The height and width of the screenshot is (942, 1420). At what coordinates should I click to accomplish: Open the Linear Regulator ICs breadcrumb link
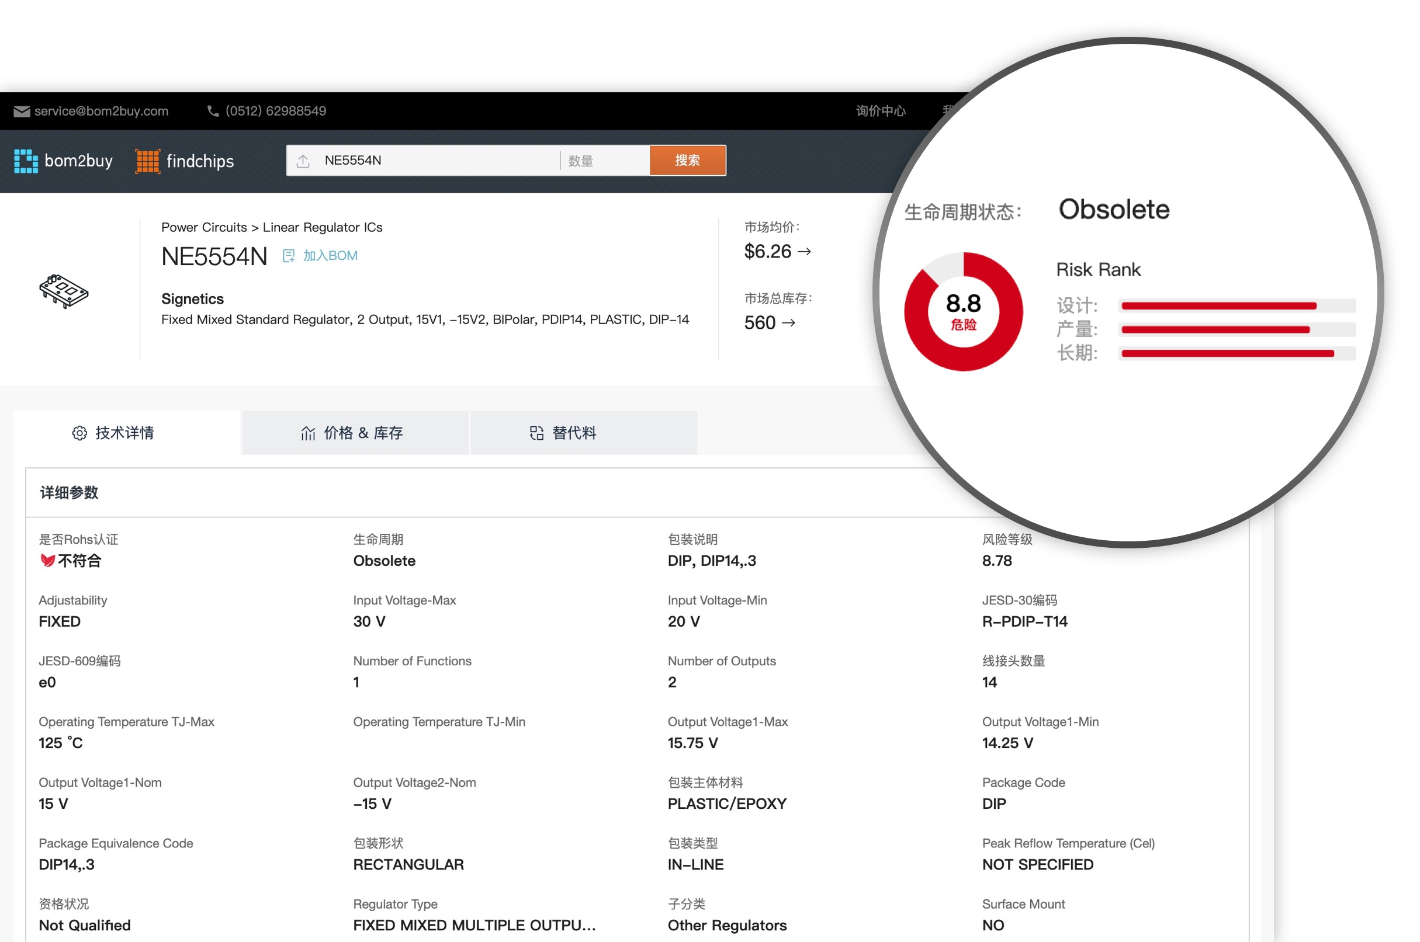point(322,228)
